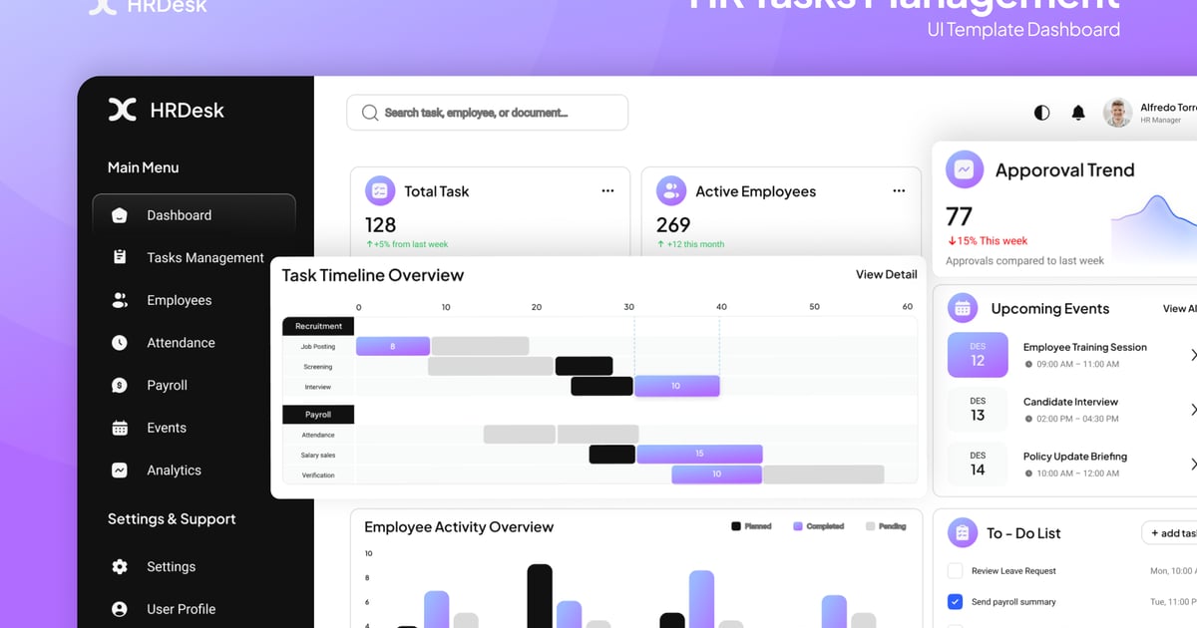This screenshot has width=1197, height=628.
Task: Click the Approval Trend value 77
Action: click(959, 216)
